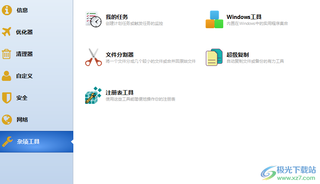Launch Windows工具 title link
320x184 pixels.
click(x=244, y=17)
